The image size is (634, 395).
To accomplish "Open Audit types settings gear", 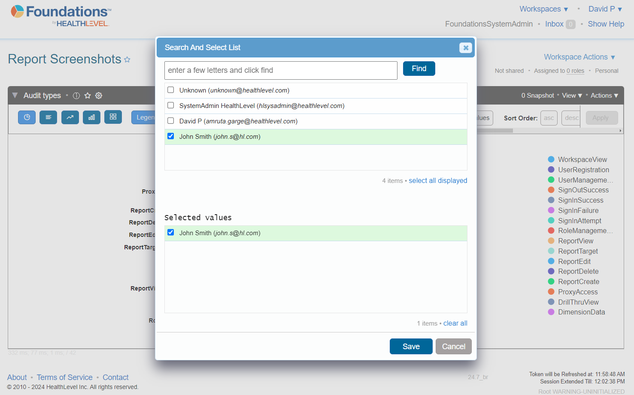I will (x=99, y=96).
